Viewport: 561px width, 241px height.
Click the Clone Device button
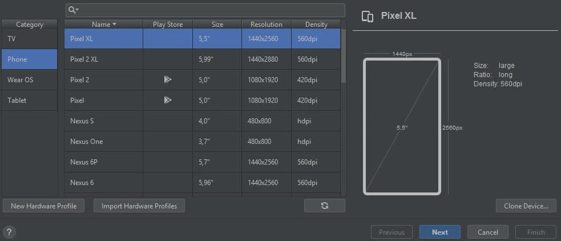point(526,206)
